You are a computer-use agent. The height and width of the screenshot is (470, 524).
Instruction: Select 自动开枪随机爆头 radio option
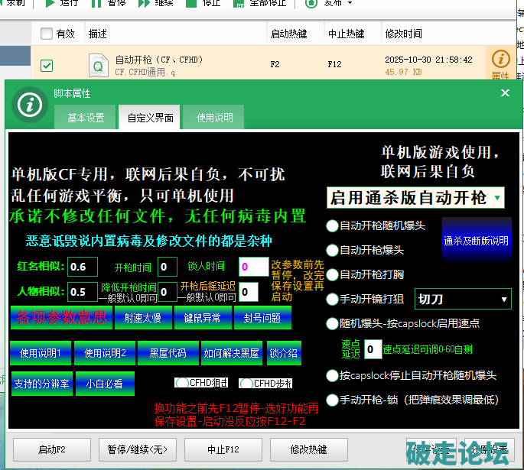(x=332, y=225)
